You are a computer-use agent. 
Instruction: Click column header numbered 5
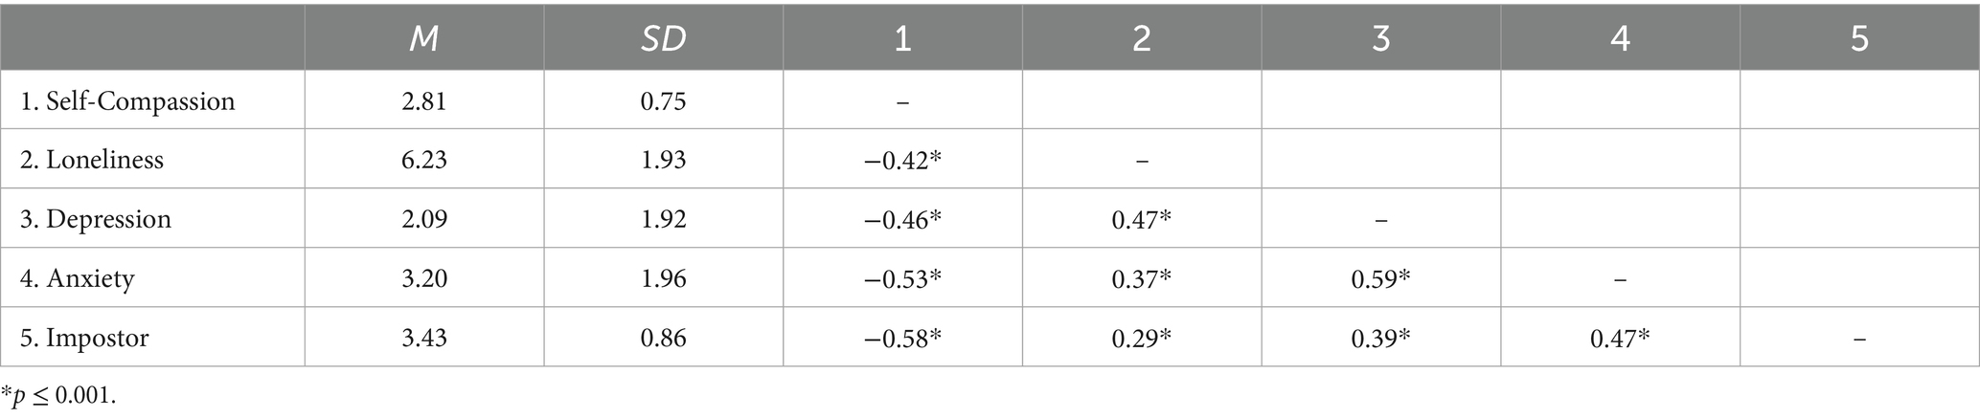tap(1859, 38)
